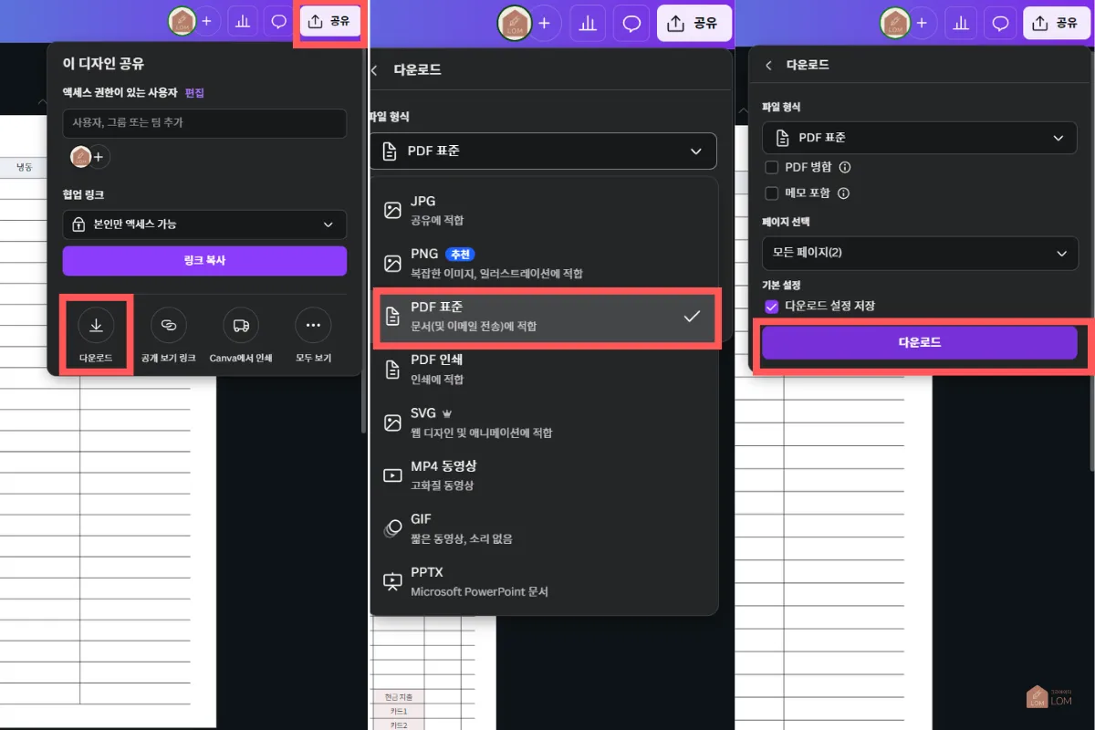Click the user or team add input field
Screen dimensions: 1095x730
click(x=203, y=123)
